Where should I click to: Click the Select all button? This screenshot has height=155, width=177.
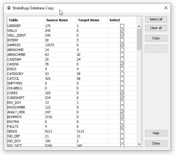pyautogui.click(x=156, y=19)
